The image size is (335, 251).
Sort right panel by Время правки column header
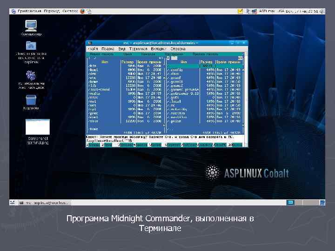pyautogui.click(x=228, y=62)
